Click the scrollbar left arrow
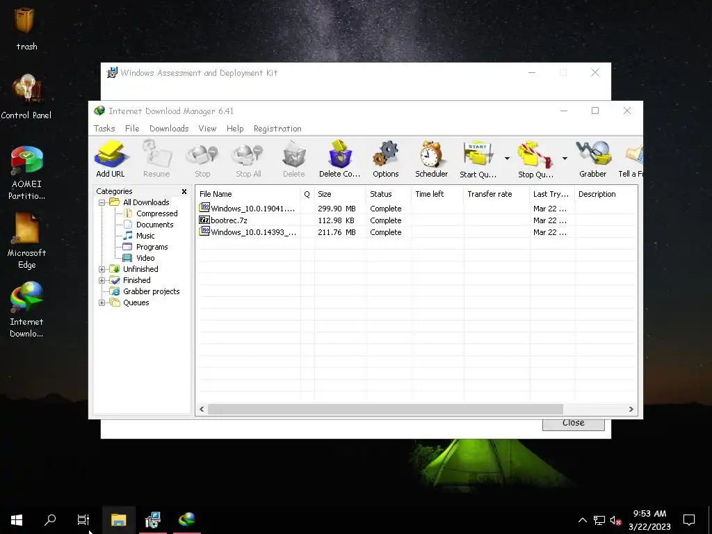This screenshot has height=534, width=712. pos(202,409)
